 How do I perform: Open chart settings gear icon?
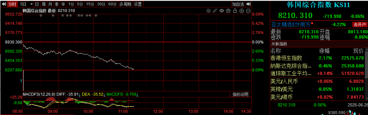click(x=208, y=11)
